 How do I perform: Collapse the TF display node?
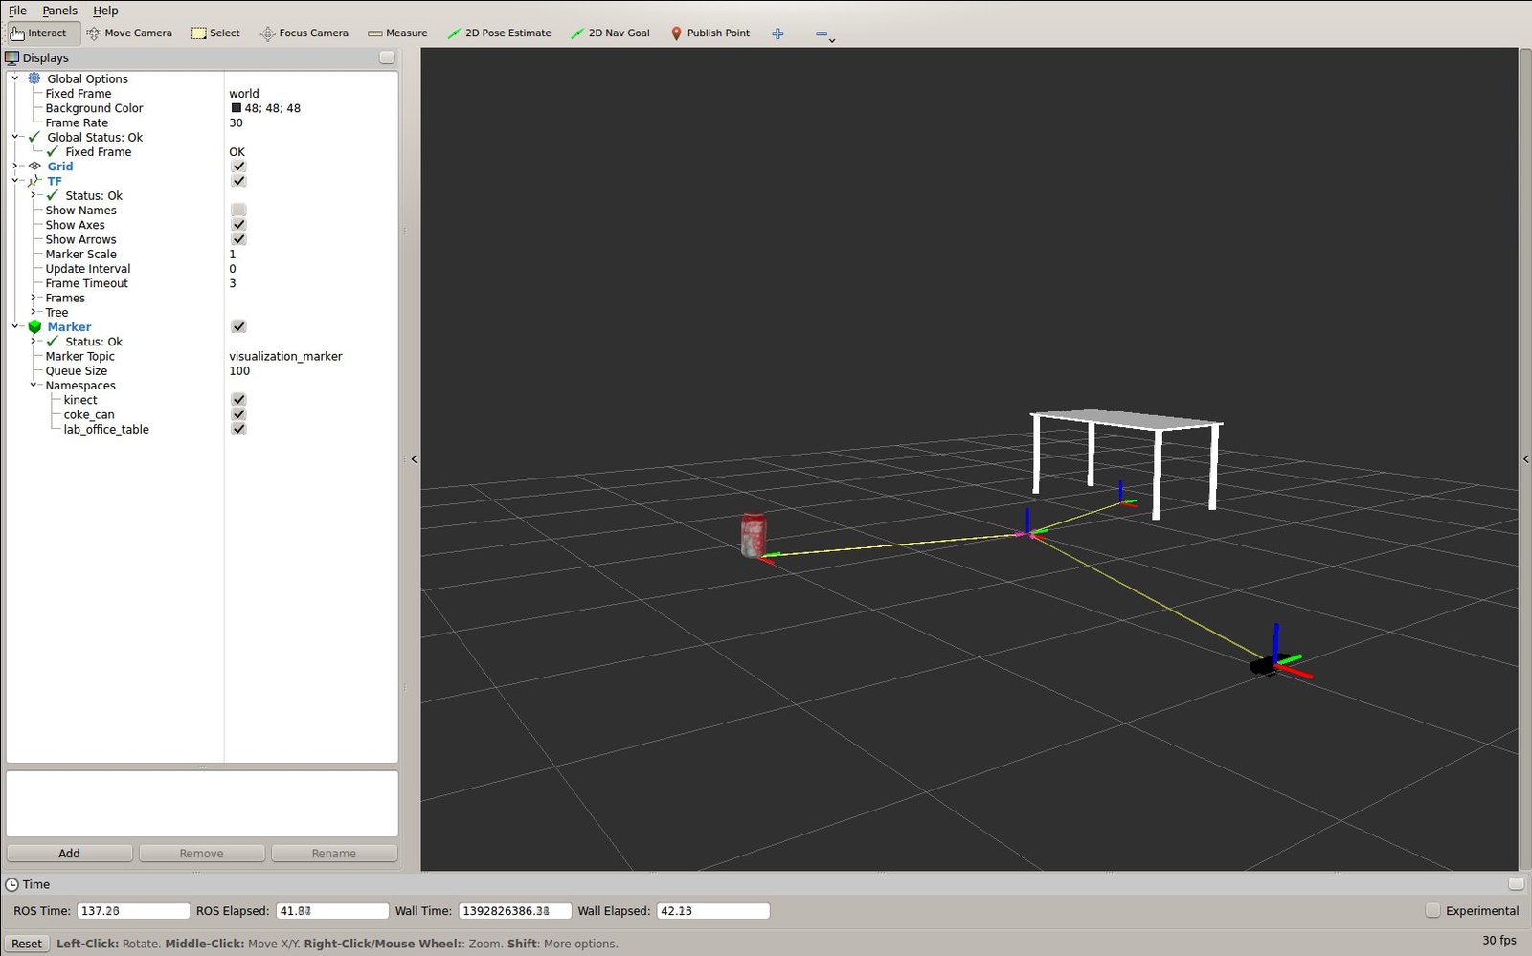(15, 181)
